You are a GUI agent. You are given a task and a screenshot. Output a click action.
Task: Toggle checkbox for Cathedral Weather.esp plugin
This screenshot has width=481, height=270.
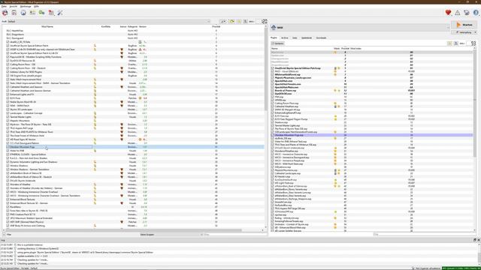[x=272, y=106]
